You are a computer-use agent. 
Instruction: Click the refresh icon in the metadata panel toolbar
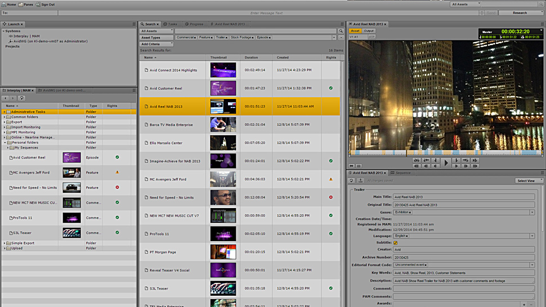pos(352,180)
